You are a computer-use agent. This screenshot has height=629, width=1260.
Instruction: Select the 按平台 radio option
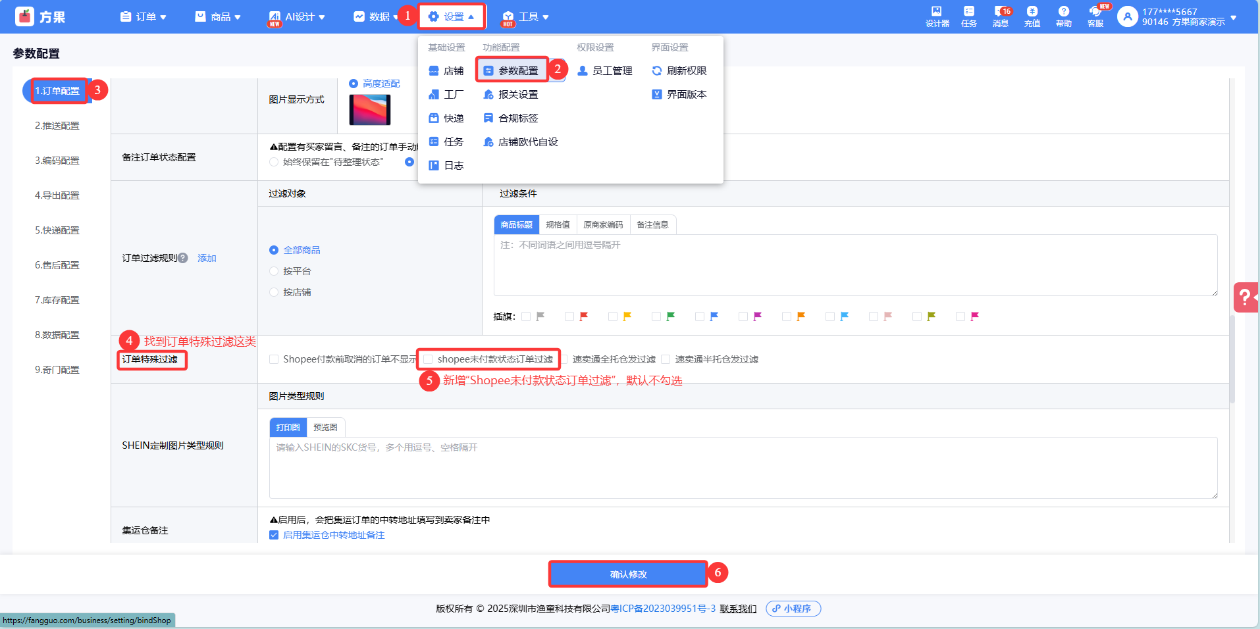point(274,271)
